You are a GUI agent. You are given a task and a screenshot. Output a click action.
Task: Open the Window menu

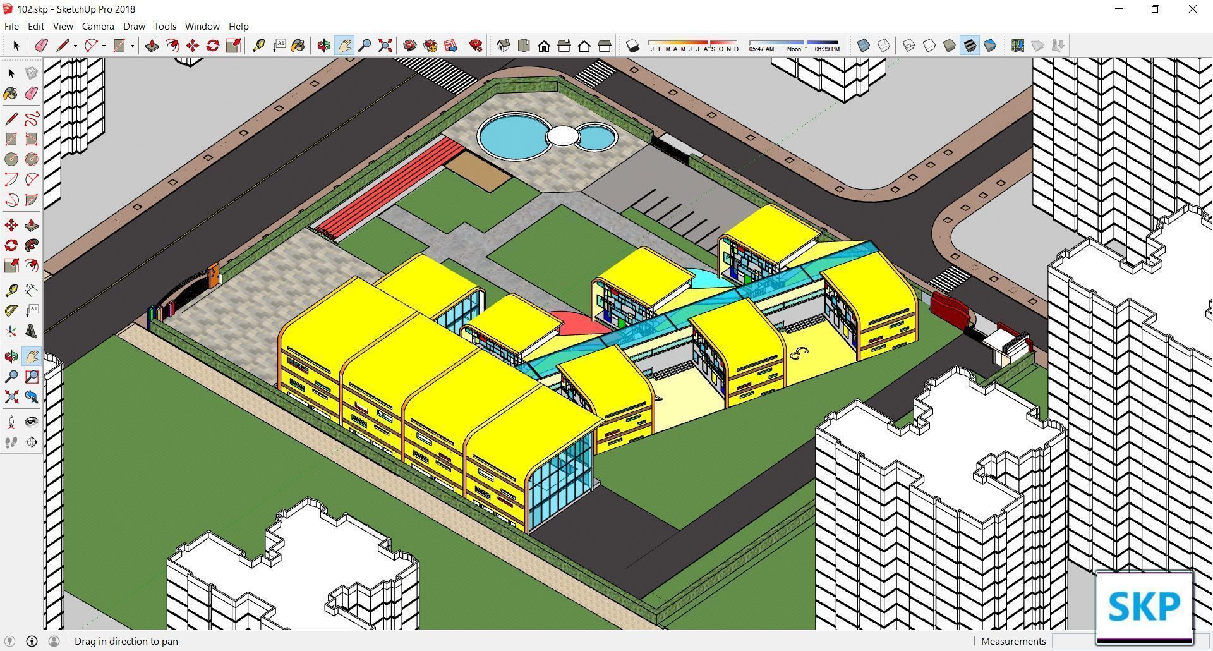tap(202, 26)
